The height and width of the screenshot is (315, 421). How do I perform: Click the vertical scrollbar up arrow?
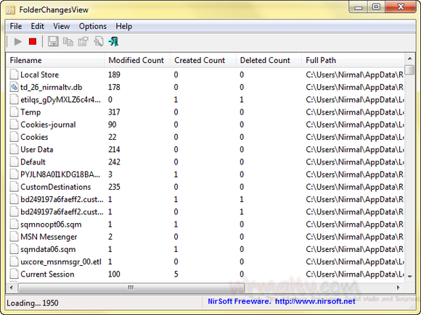(409, 59)
